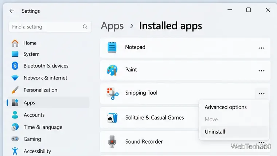Click the Notepad label text
The image size is (277, 156).
135,47
